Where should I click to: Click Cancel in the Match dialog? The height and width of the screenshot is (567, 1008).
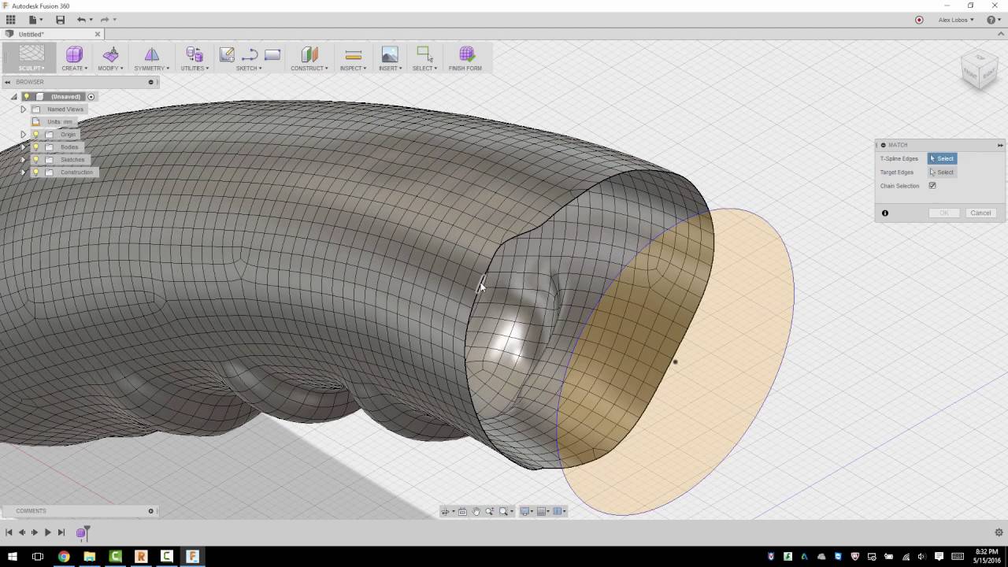pyautogui.click(x=980, y=213)
